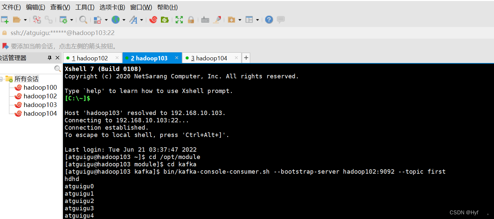Click the red Xmanager swirl toolbar icon

tap(153, 20)
